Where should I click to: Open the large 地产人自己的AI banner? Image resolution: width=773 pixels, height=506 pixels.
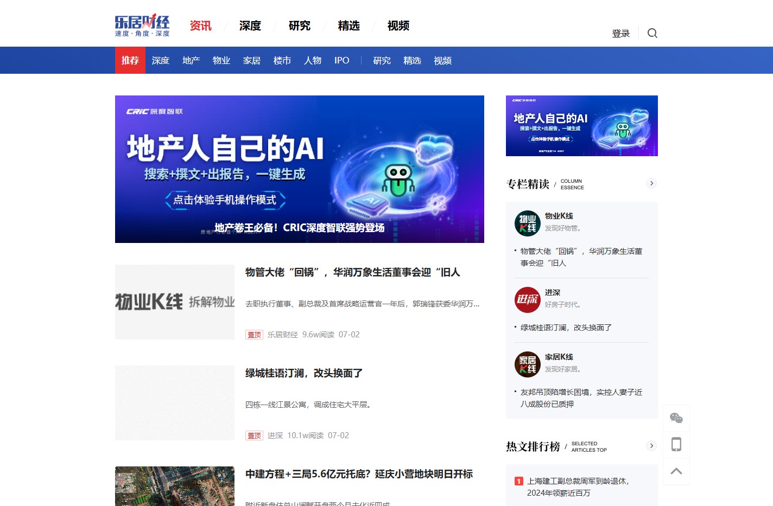pyautogui.click(x=300, y=169)
